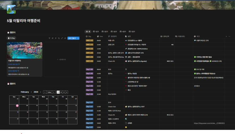Create new item with blue 새로 만들기 button
235x134 pixels.
point(72,38)
